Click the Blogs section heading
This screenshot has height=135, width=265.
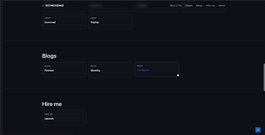49,56
